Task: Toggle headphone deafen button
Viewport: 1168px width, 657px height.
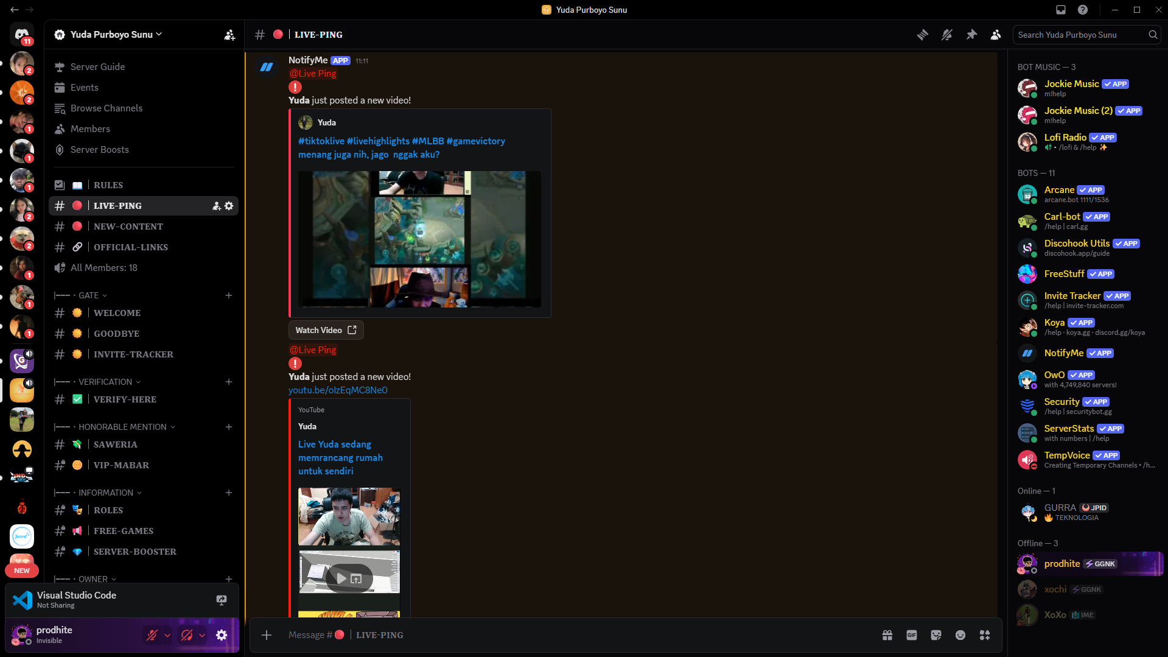Action: click(x=187, y=635)
